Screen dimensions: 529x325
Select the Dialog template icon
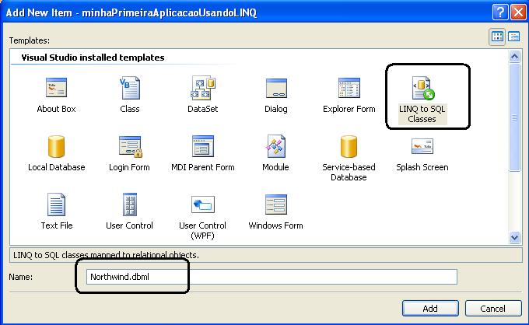(276, 88)
